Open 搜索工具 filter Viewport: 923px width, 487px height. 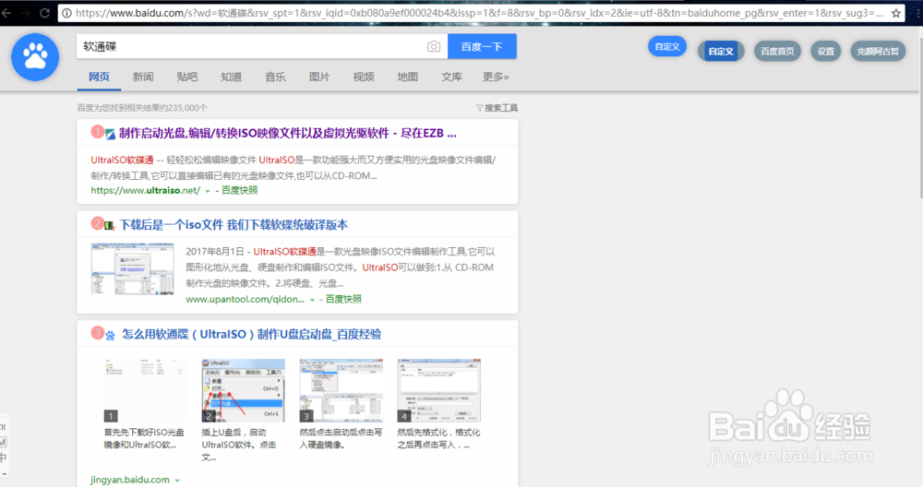point(497,108)
